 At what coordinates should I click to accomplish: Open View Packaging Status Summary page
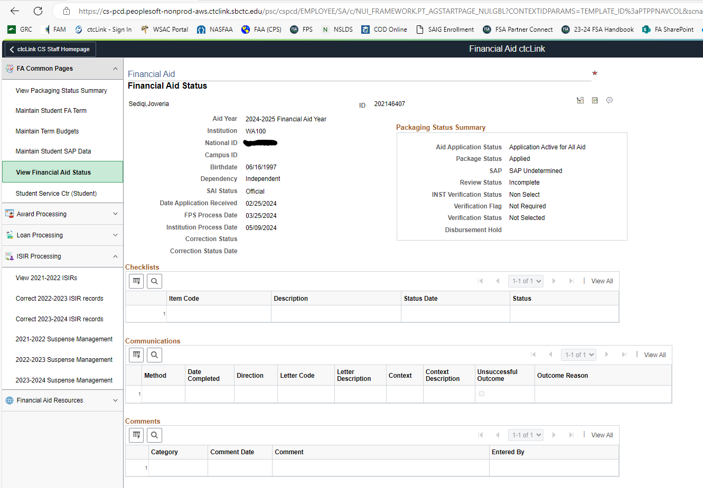61,91
